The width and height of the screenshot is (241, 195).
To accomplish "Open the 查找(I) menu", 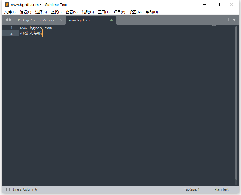I will point(56,12).
